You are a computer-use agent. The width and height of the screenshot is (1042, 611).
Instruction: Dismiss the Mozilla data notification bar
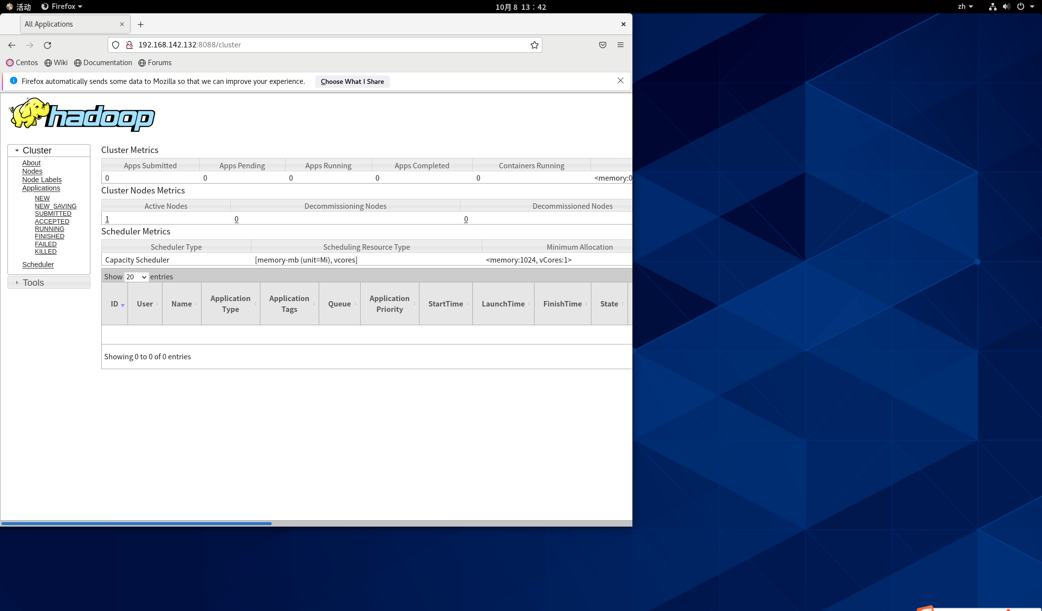coord(620,81)
